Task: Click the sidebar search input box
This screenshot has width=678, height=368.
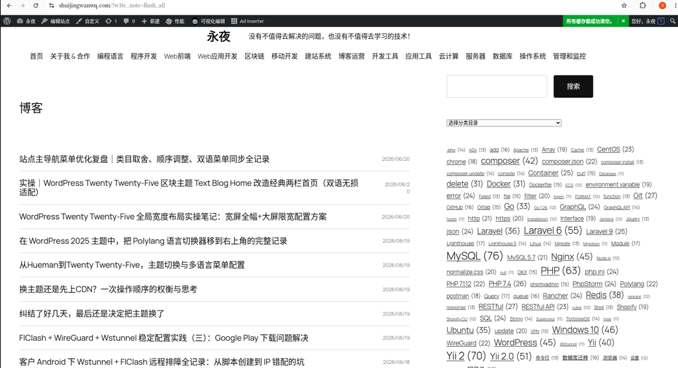Action: [497, 87]
